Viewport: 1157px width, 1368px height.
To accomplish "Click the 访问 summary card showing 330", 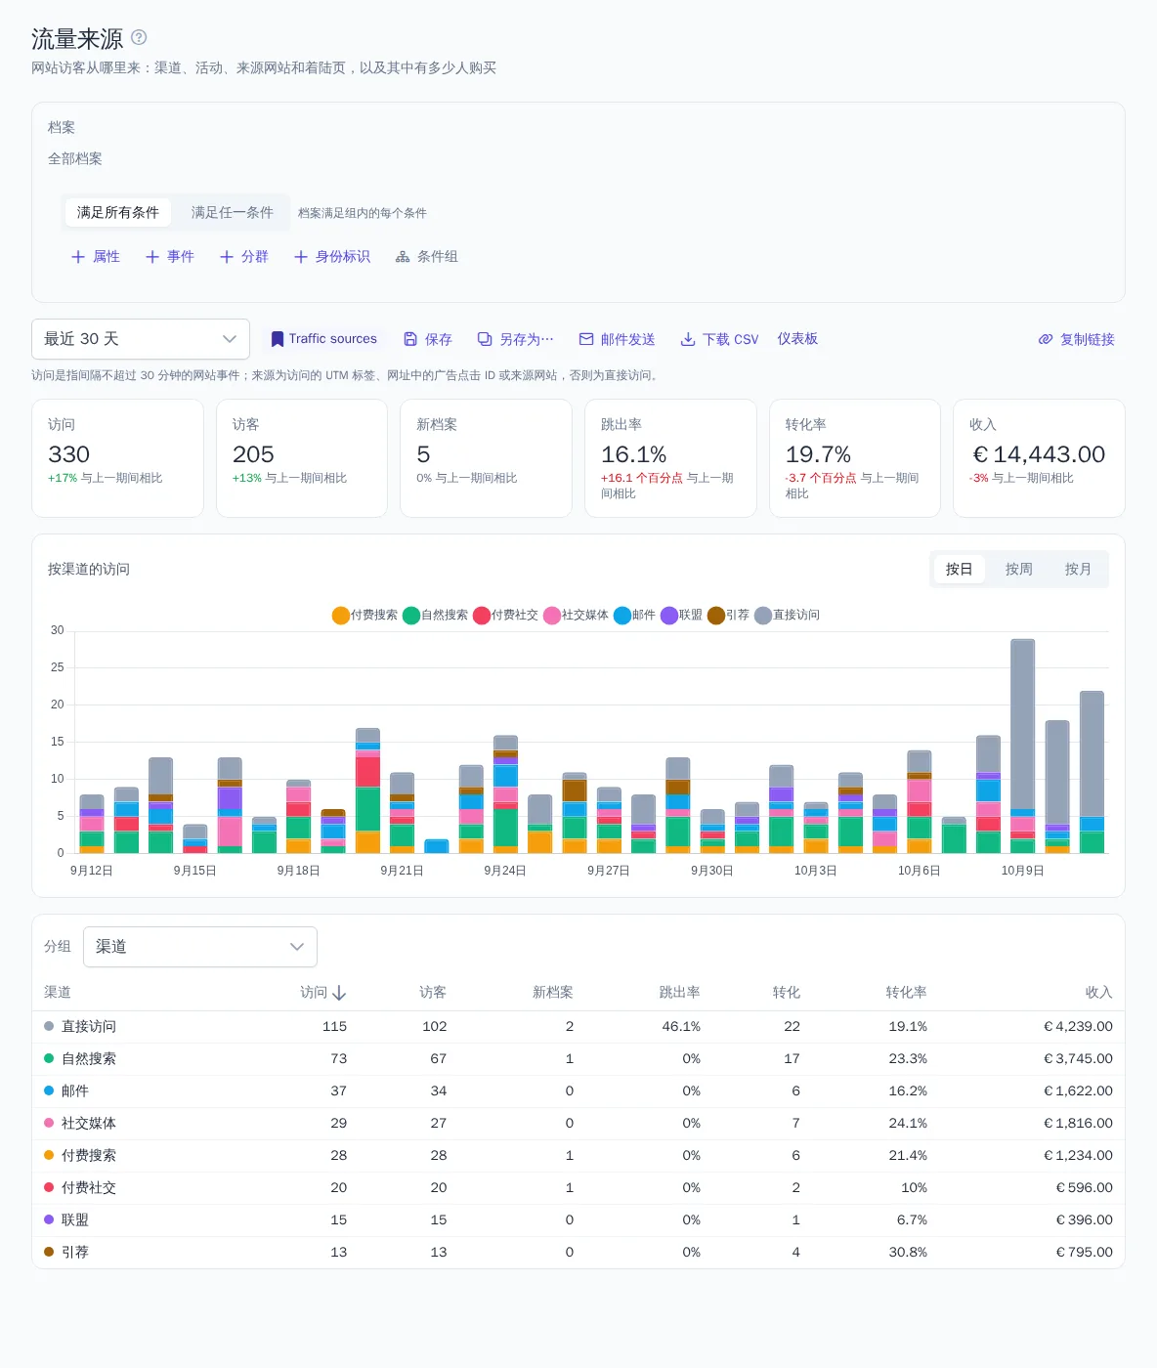I will [117, 458].
